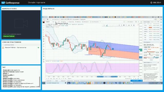Open the Оповещения alert dialog
This screenshot has width=164, height=92.
click(x=85, y=22)
